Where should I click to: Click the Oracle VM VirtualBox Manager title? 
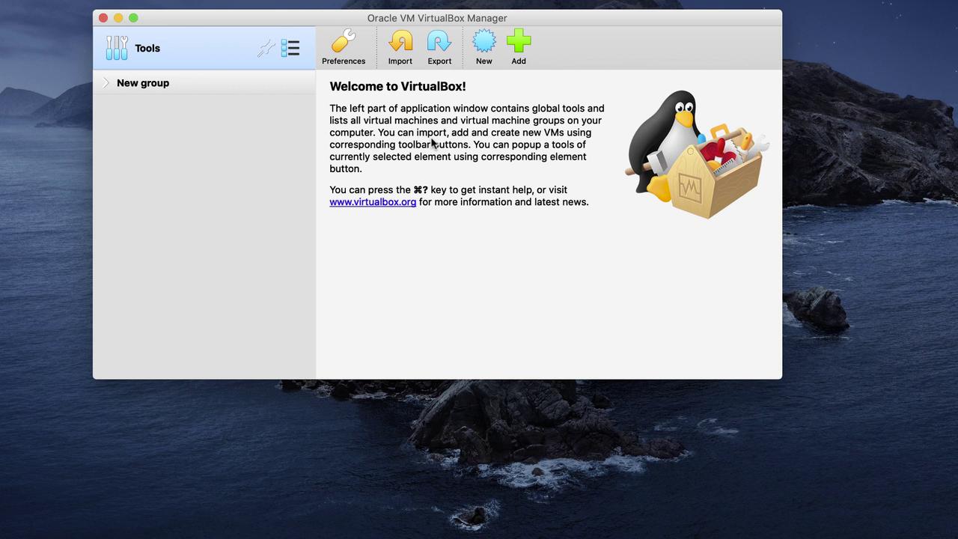437,18
